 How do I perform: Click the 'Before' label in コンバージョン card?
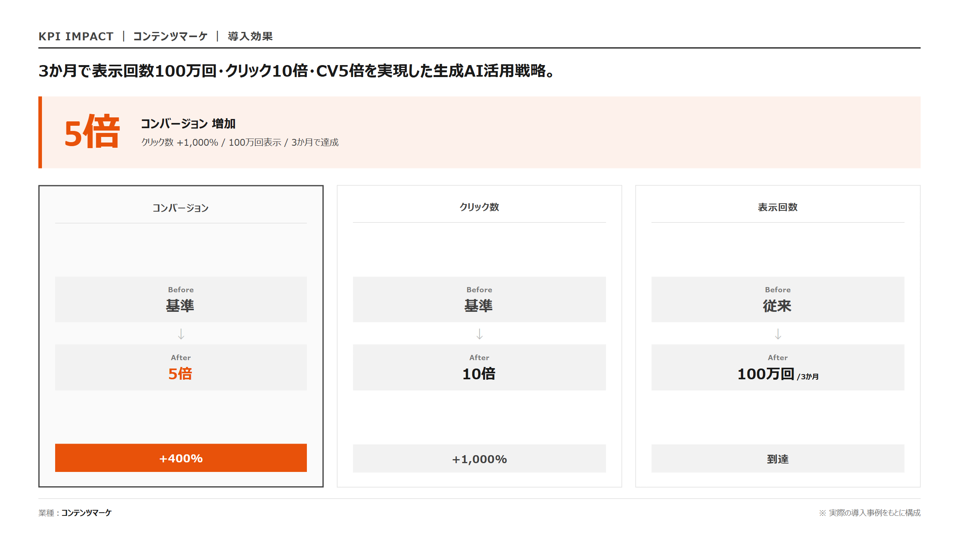coord(181,290)
